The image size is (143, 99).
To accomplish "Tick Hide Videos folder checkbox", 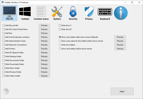I will pos(4,76).
